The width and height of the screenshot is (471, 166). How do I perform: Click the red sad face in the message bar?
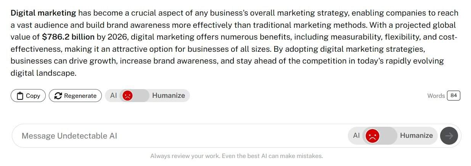click(x=372, y=136)
